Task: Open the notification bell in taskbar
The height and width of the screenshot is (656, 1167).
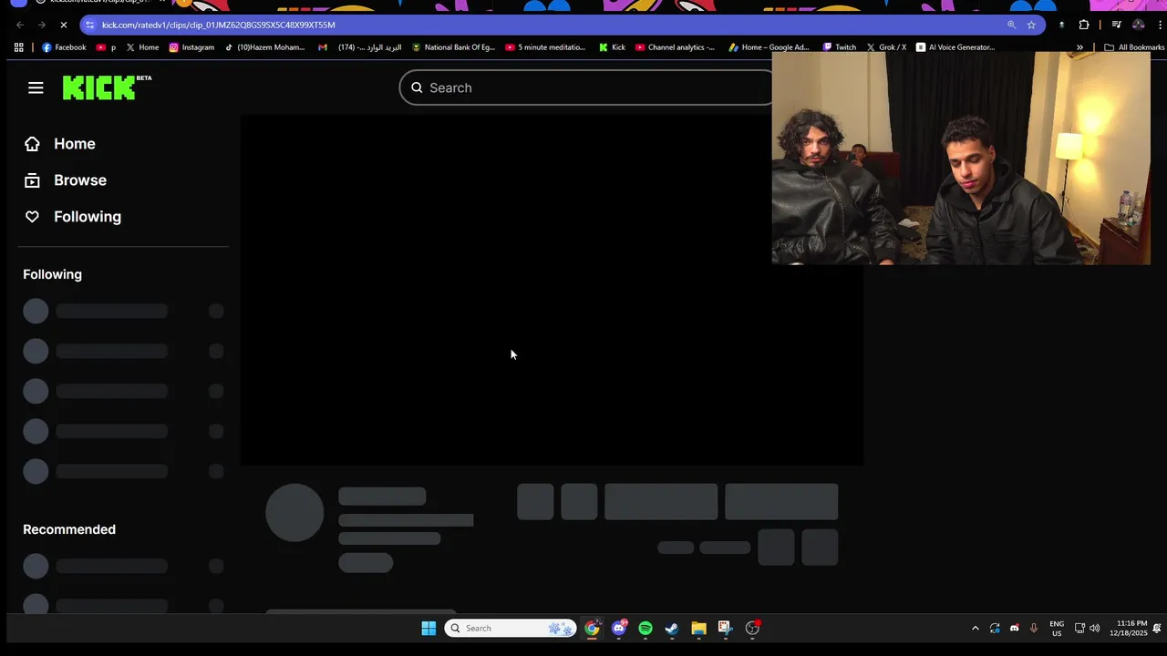Action: coord(1156,628)
